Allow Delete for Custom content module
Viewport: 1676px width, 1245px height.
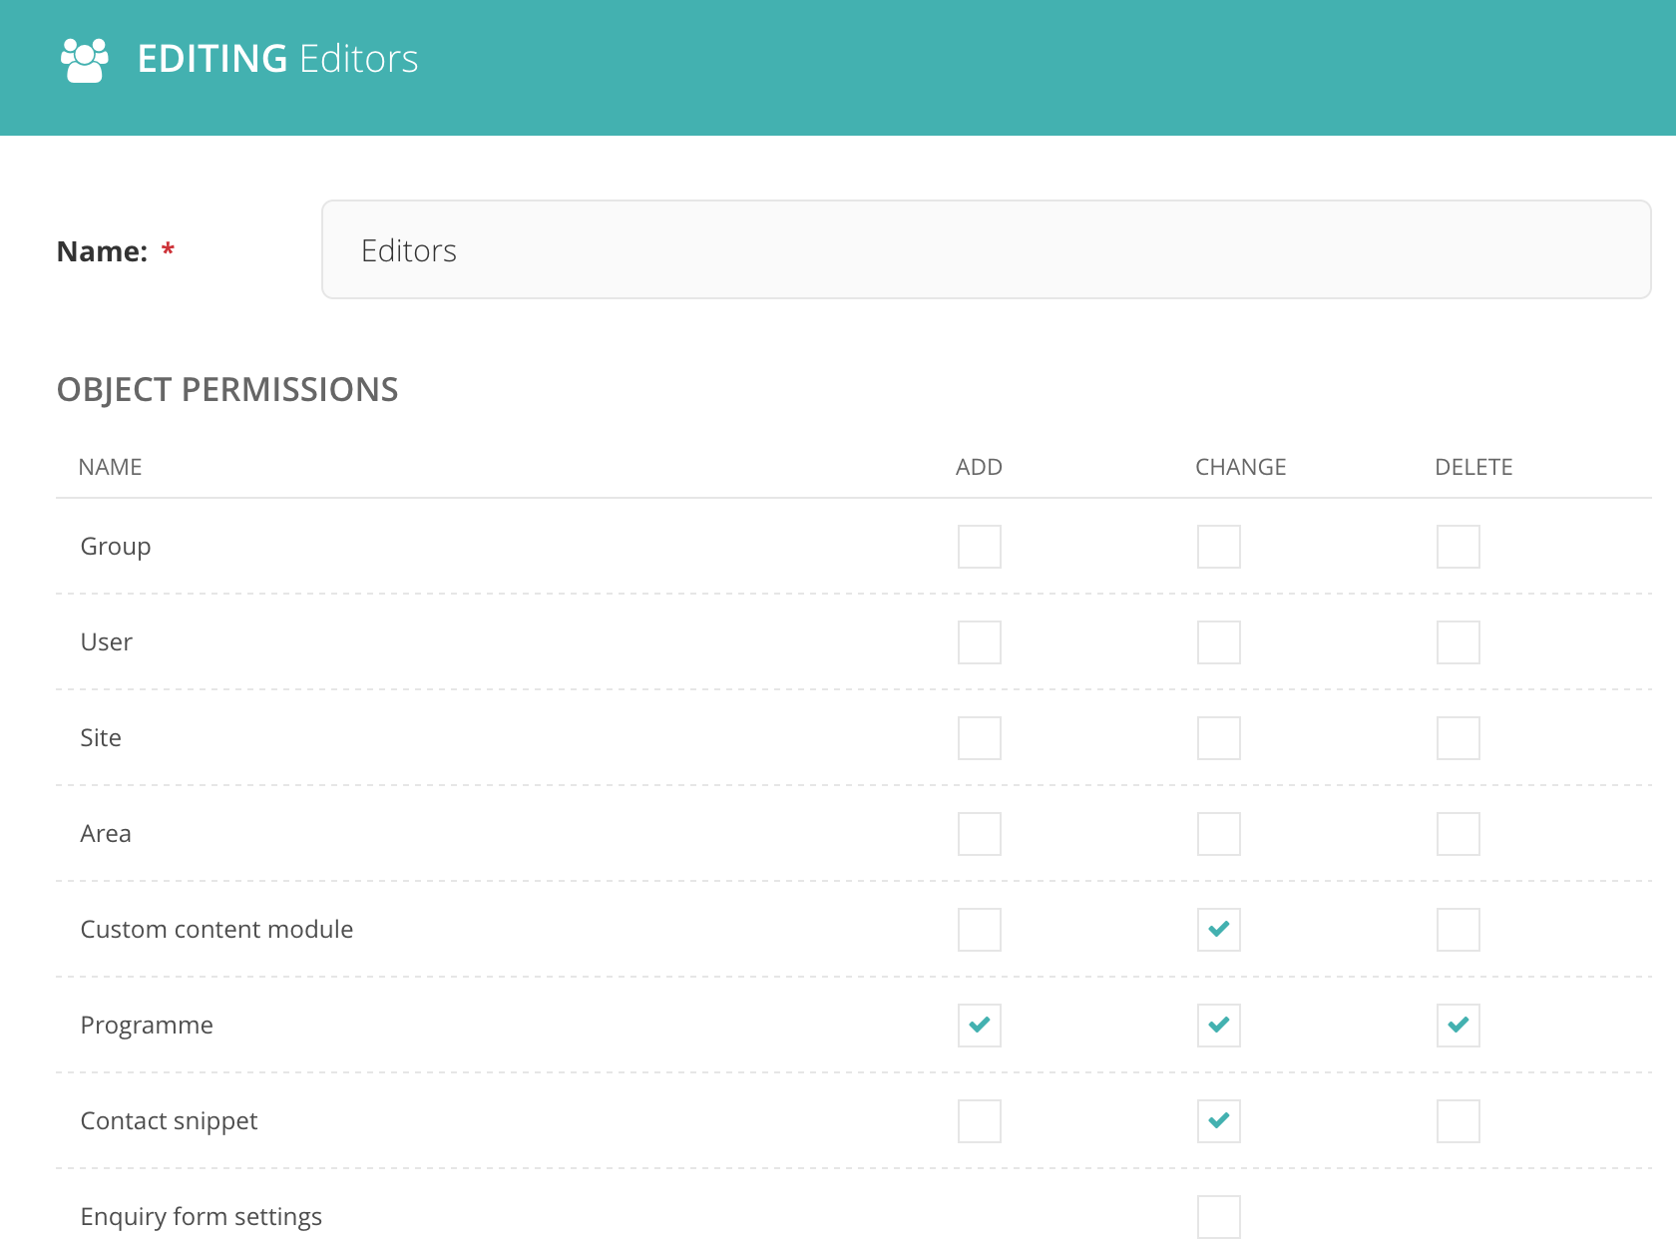click(x=1458, y=930)
